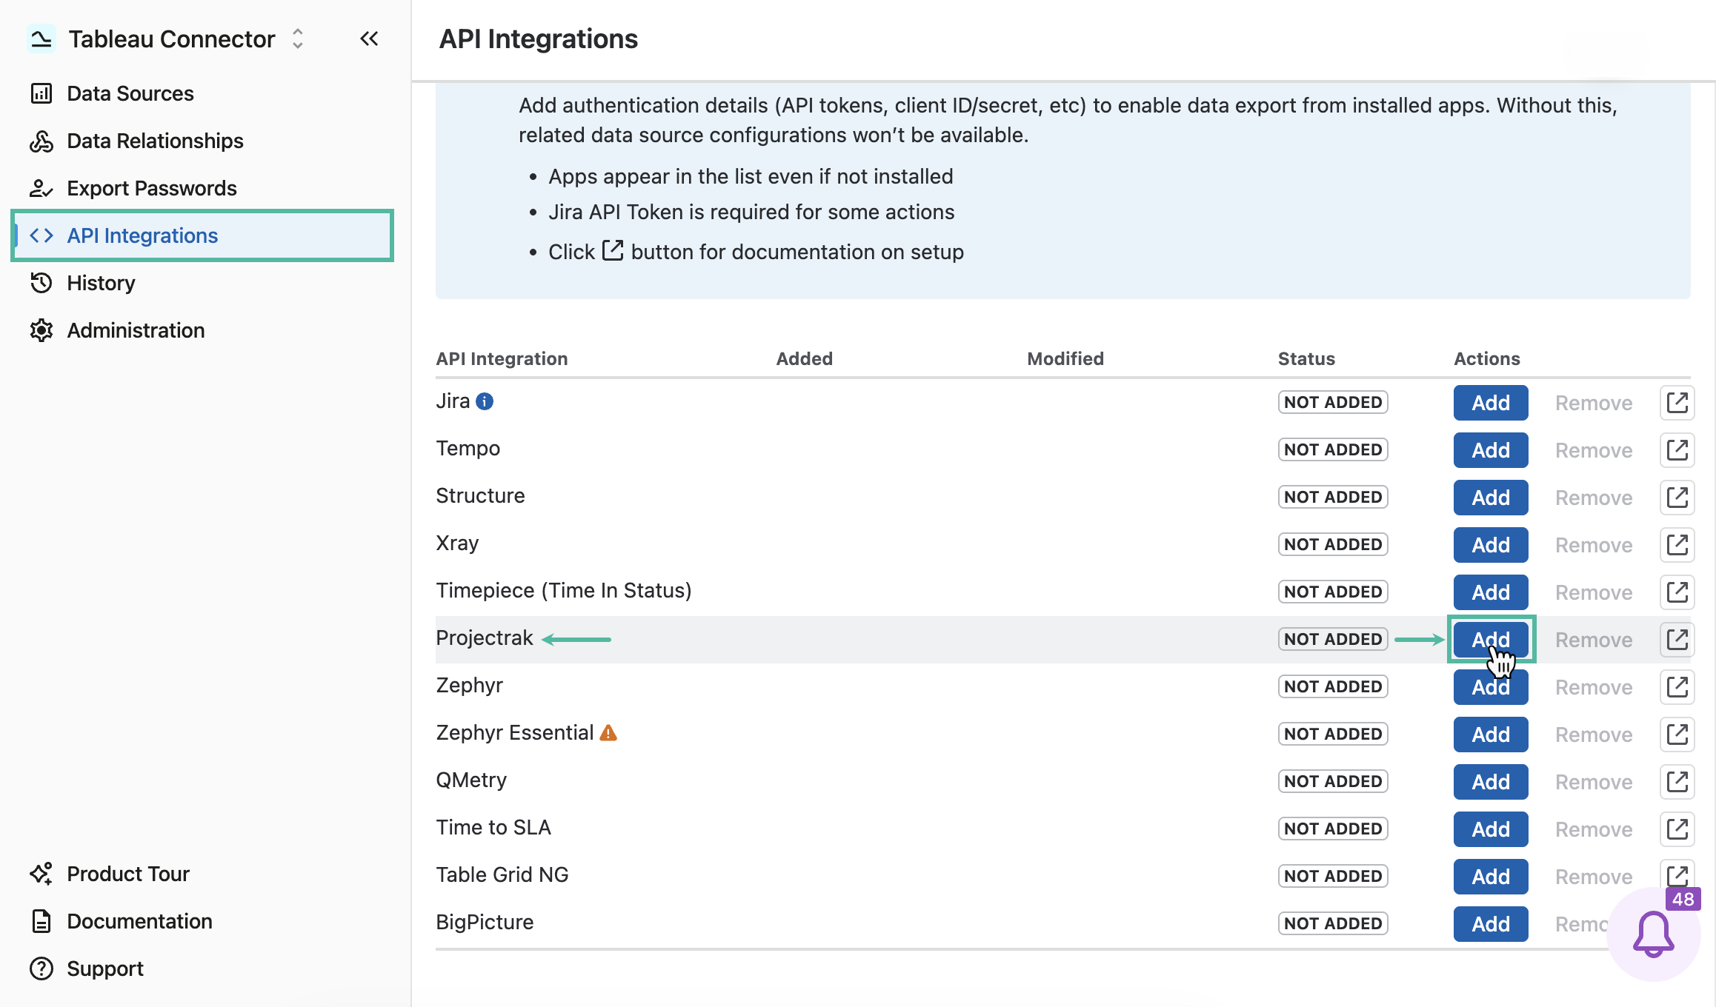The width and height of the screenshot is (1716, 1007).
Task: Select API Integrations menu item
Action: coord(202,235)
